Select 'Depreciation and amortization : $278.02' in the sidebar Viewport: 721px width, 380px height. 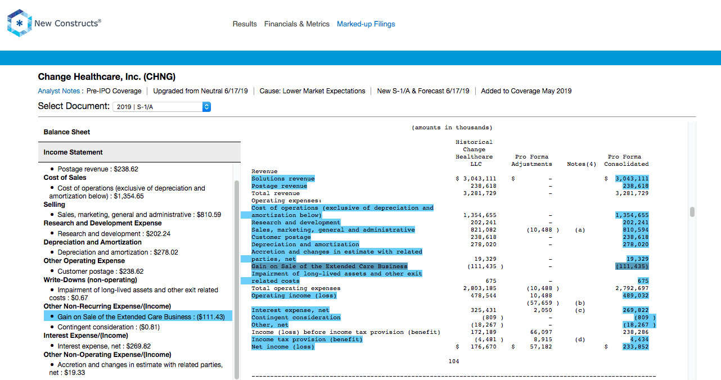pos(118,252)
